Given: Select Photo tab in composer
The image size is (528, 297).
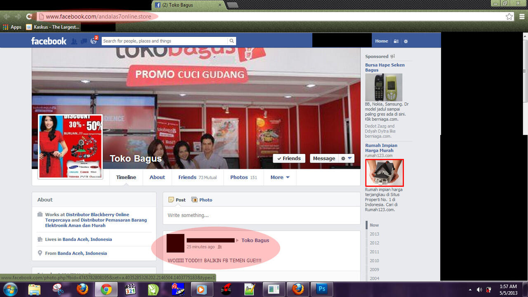Looking at the screenshot, I should (202, 200).
